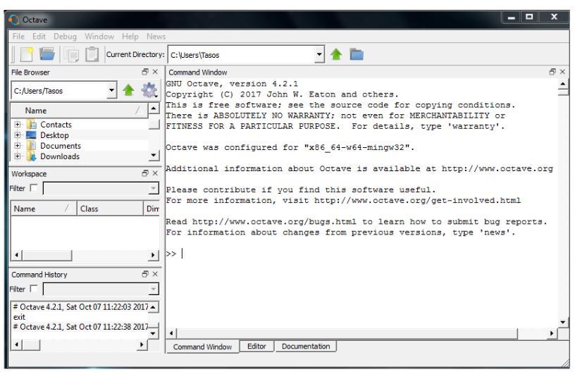The height and width of the screenshot is (374, 575).
Task: Enable the Command History Filter checkbox
Action: [34, 289]
